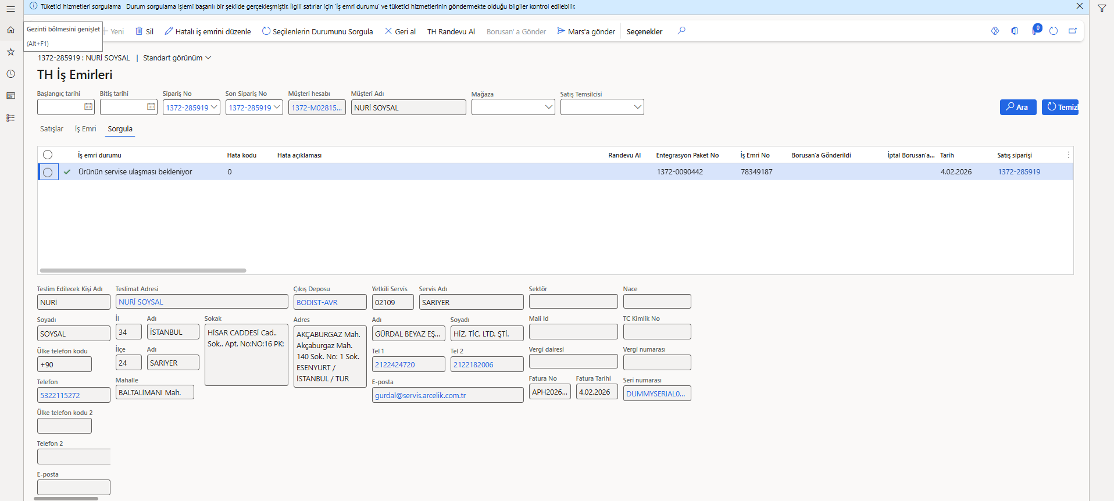
Task: Expand the Mağaza dropdown
Action: tap(549, 107)
